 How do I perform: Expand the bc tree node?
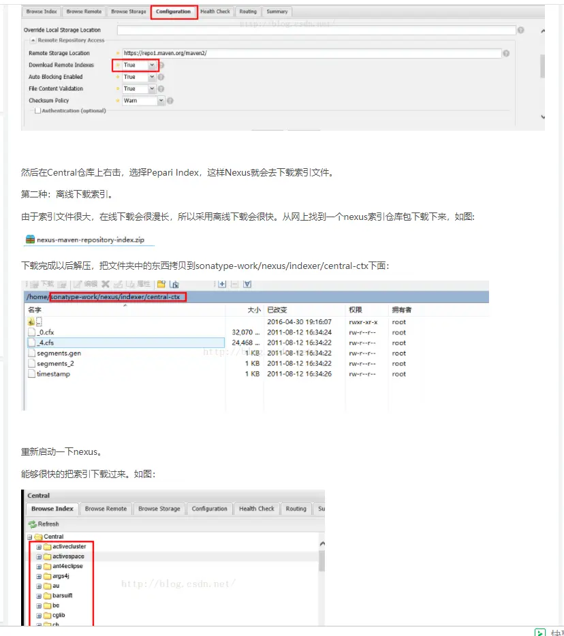(x=39, y=605)
